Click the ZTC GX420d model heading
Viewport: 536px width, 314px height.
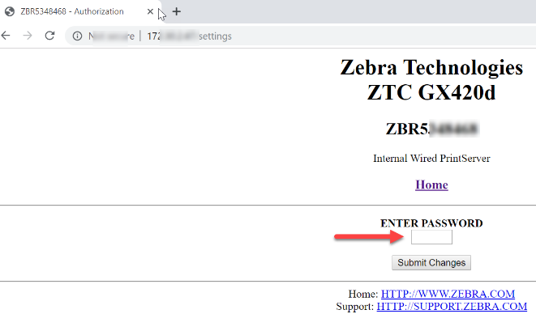(431, 92)
